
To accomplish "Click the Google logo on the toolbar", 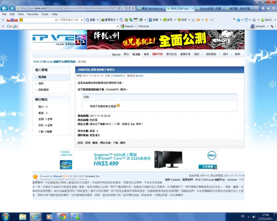I will pos(12,27).
